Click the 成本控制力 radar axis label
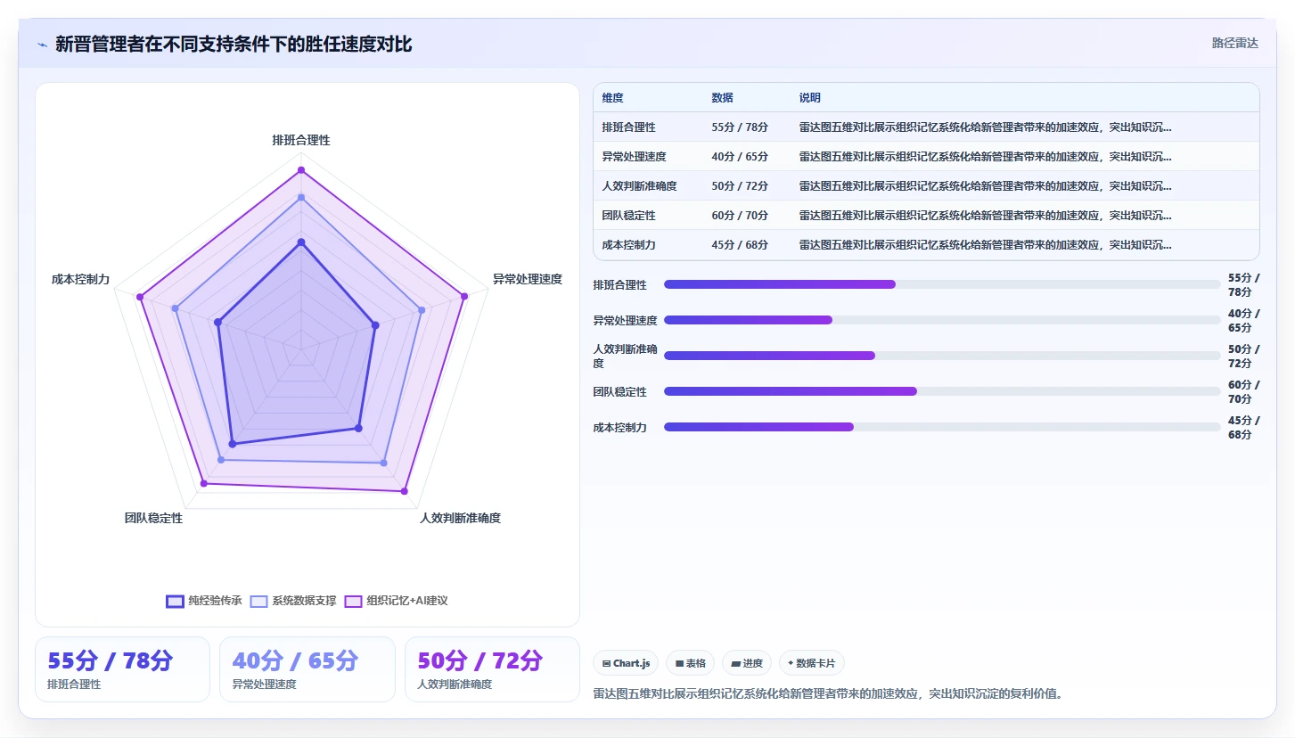 [x=81, y=279]
